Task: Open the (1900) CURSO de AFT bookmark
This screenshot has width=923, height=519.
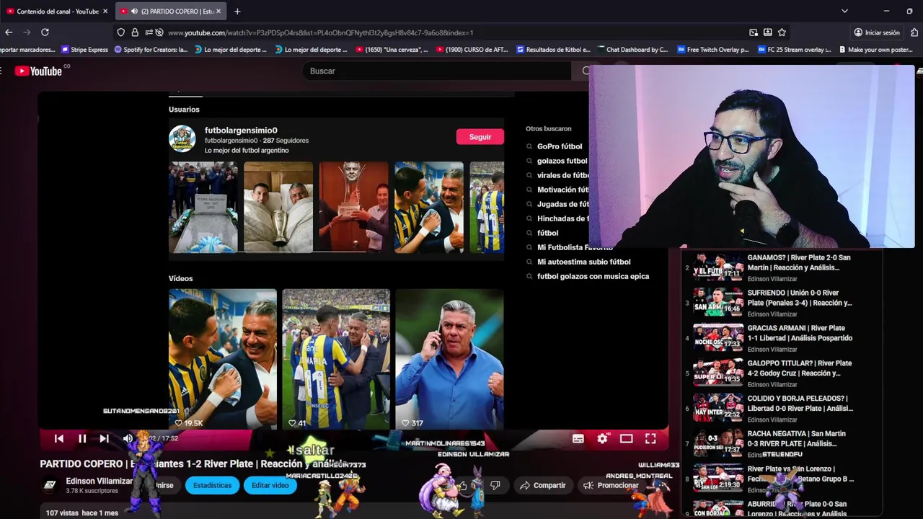Action: pyautogui.click(x=472, y=50)
